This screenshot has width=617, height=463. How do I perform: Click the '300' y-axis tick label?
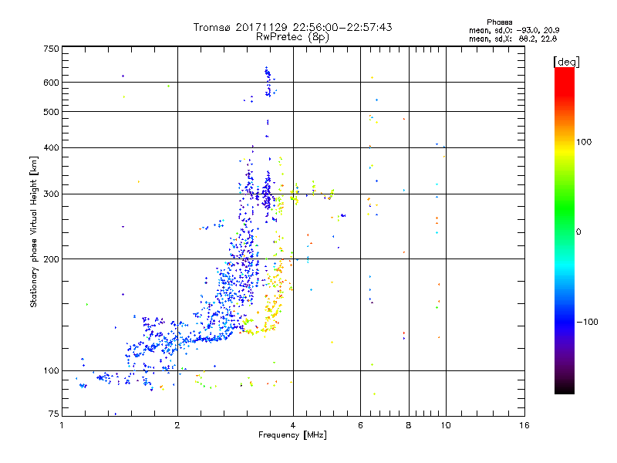pyautogui.click(x=51, y=194)
